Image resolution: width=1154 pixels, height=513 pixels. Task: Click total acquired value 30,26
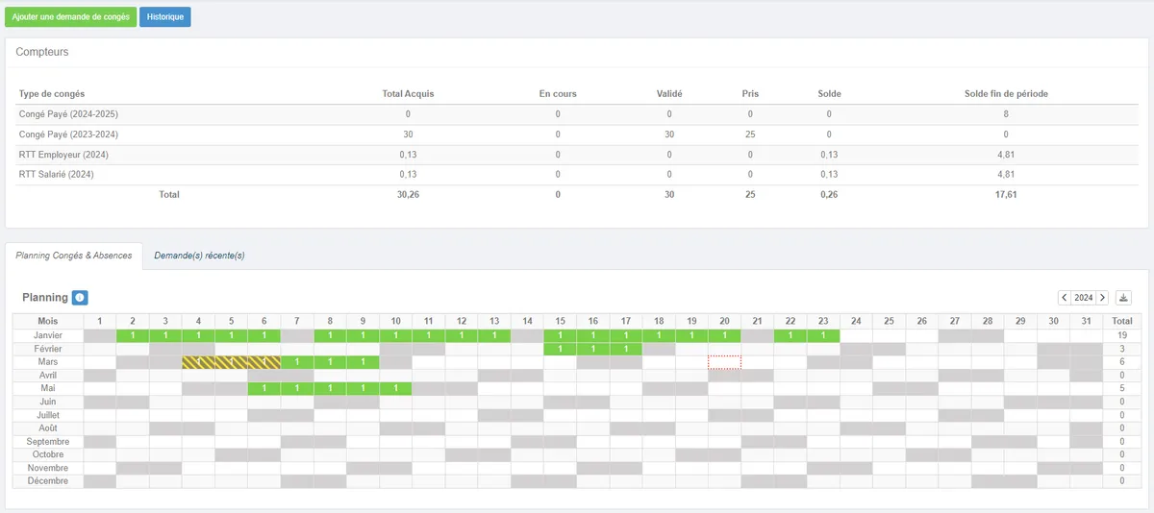click(x=408, y=194)
